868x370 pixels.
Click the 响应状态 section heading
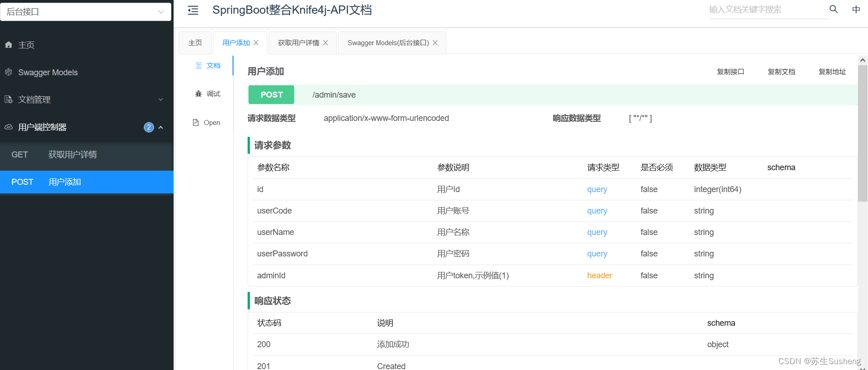tap(273, 301)
